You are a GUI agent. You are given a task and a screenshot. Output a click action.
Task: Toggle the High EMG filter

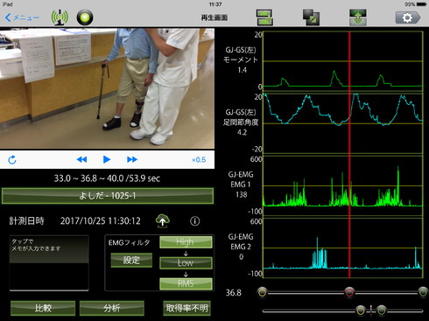coord(186,242)
